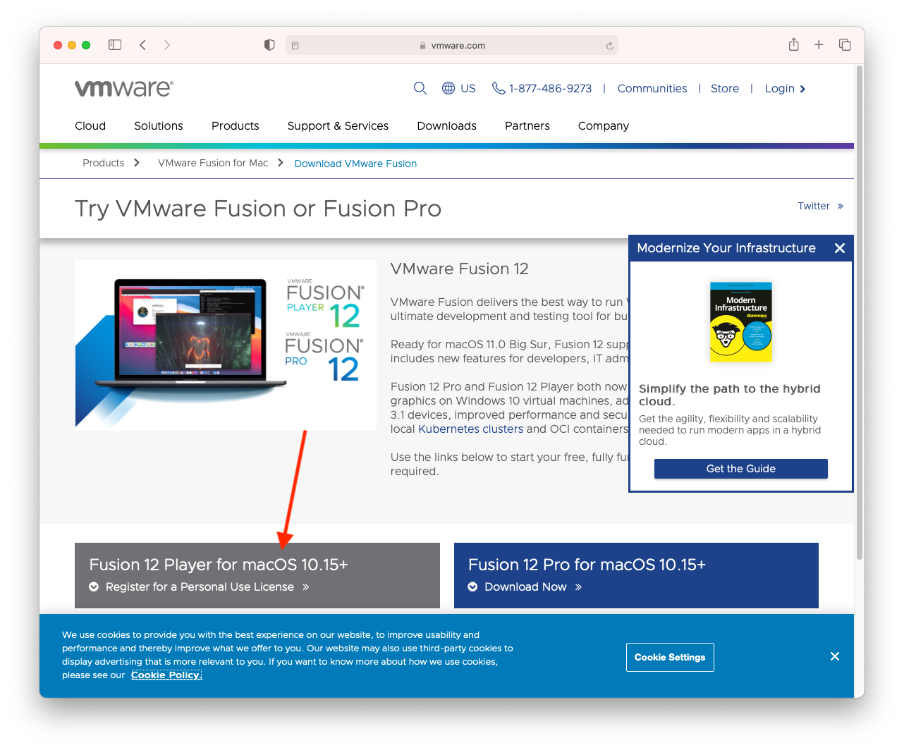
Task: Expand the Login menu
Action: click(x=785, y=88)
